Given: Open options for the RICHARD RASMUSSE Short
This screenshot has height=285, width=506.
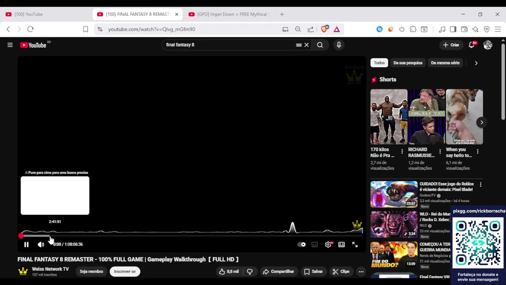Looking at the screenshot, I should pyautogui.click(x=440, y=152).
